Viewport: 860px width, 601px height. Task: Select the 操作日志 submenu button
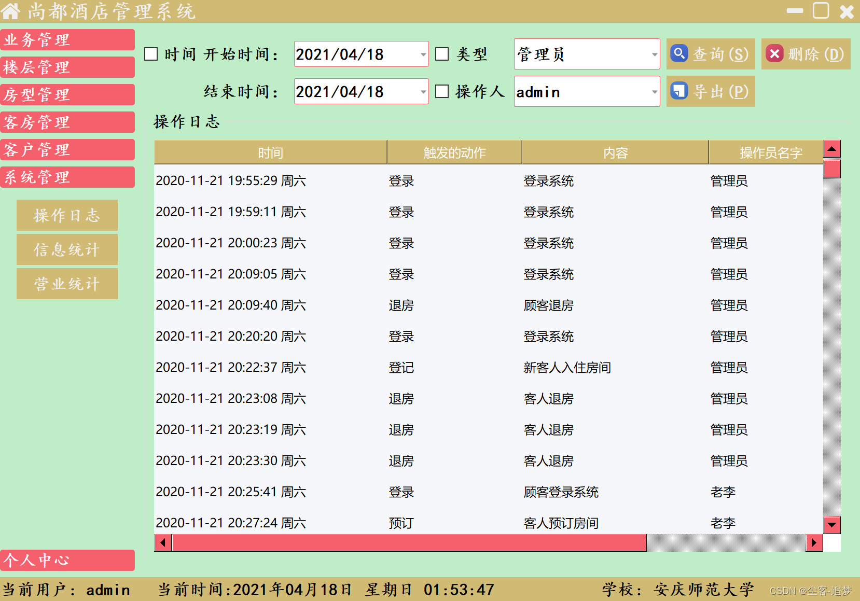67,215
